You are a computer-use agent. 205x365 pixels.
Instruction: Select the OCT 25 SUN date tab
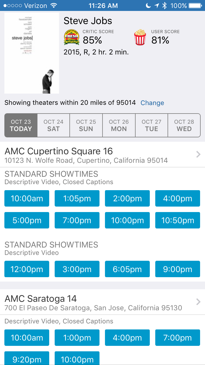pos(86,125)
